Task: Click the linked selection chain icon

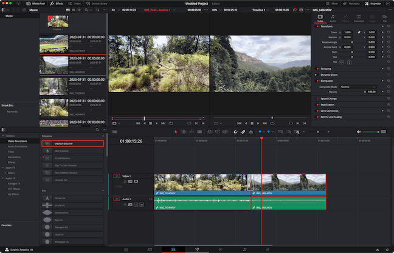Action: (243, 132)
